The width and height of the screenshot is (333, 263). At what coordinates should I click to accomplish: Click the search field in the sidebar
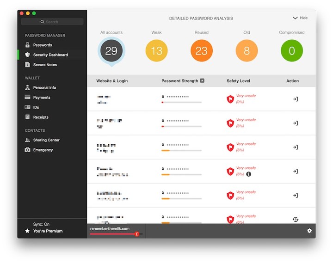click(52, 22)
